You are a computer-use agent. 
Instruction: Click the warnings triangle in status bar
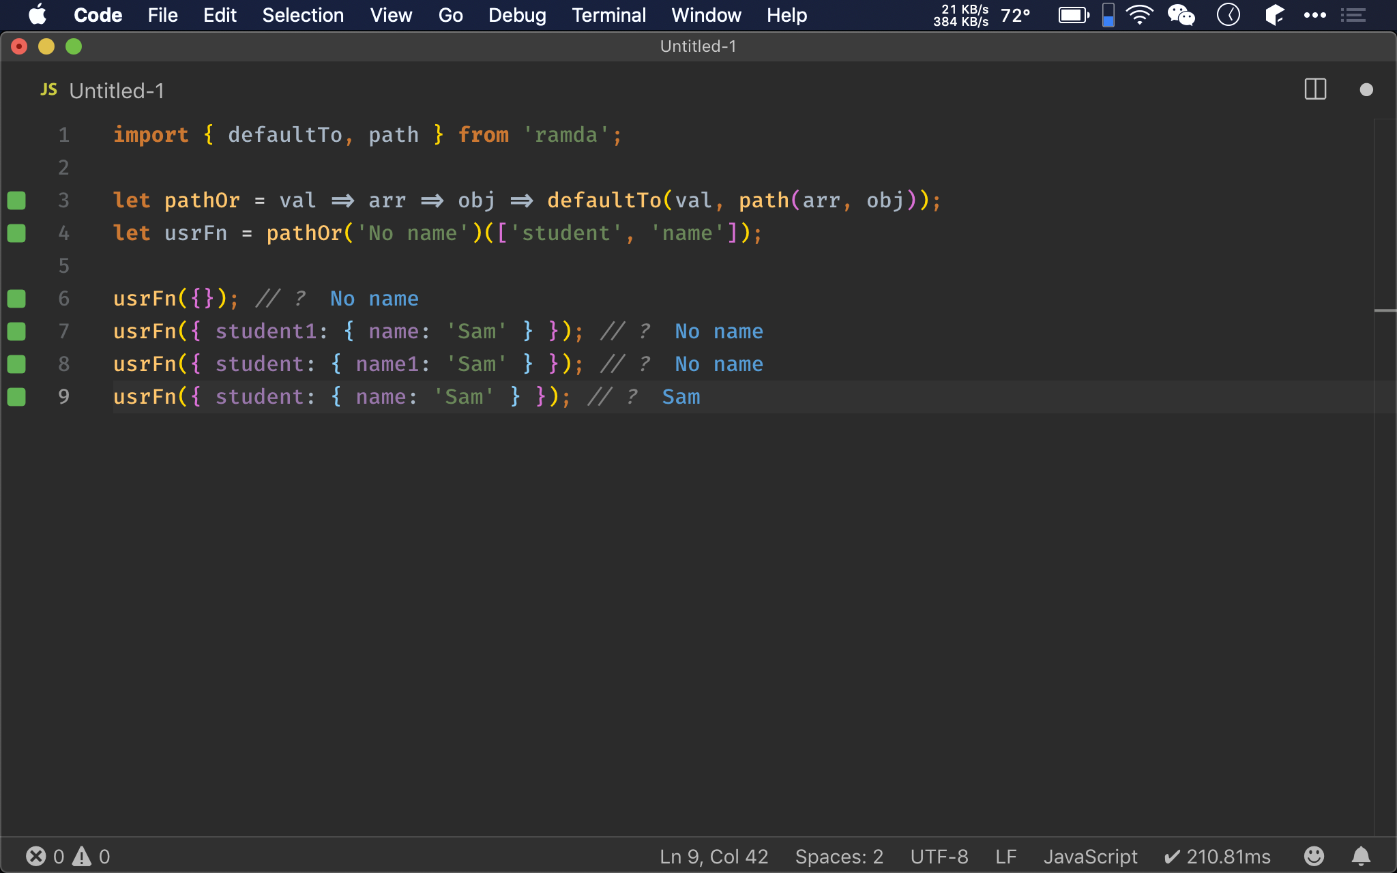[82, 856]
